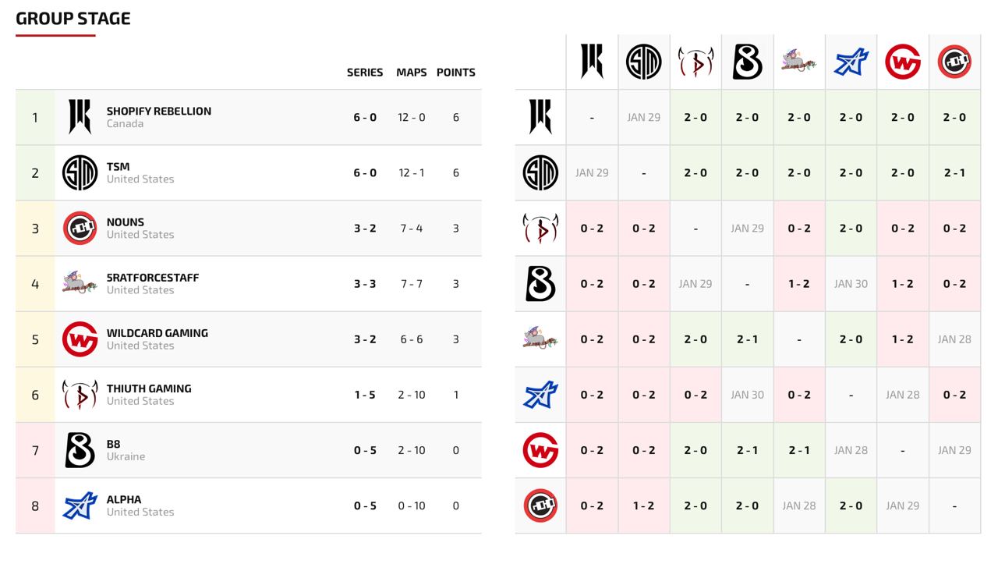Image resolution: width=998 pixels, height=564 pixels.
Task: Click the B8 logo in standings list
Action: (80, 450)
